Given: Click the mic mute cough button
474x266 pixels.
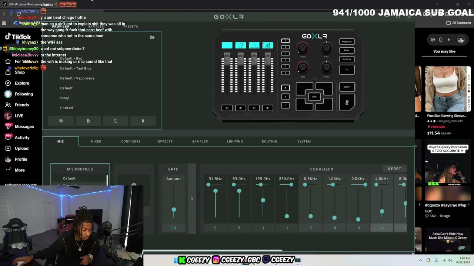Looking at the screenshot, I should [x=347, y=102].
